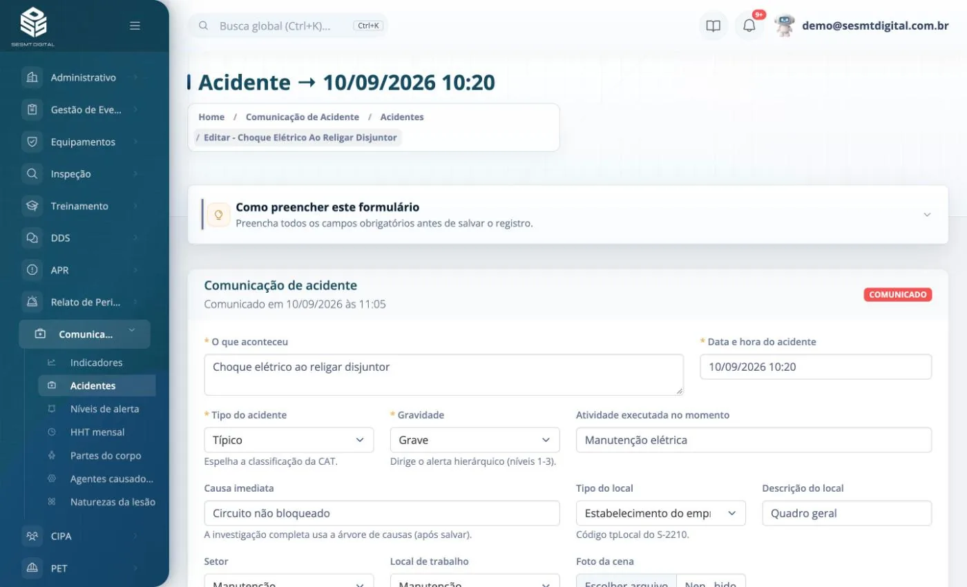This screenshot has height=587, width=967.
Task: Focus the Busca global search field
Action: [288, 26]
